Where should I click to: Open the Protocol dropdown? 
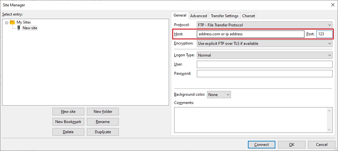265,25
